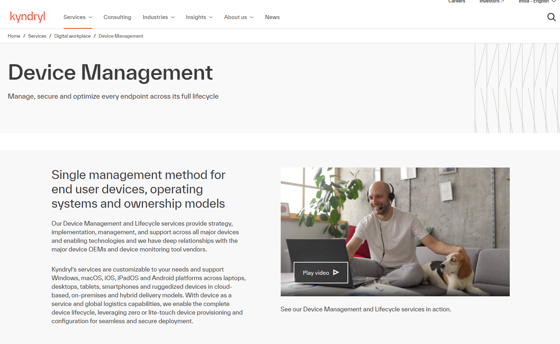
Task: Expand the Industries dropdown chevron
Action: 173,17
